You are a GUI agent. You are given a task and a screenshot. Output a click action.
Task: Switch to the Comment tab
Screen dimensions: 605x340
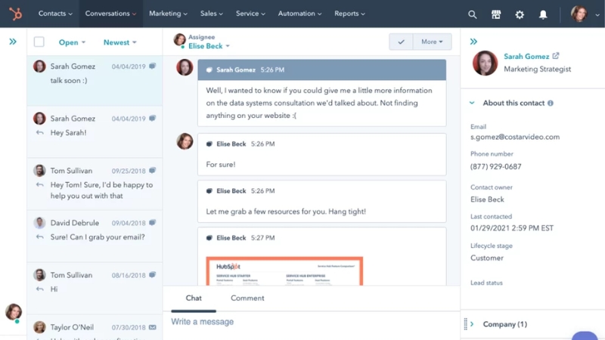point(247,298)
